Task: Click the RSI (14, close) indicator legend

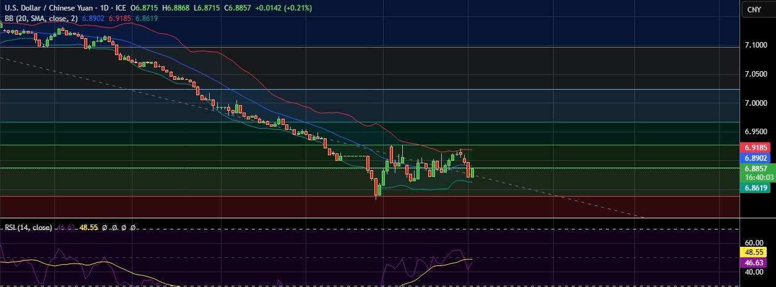Action: pyautogui.click(x=28, y=228)
